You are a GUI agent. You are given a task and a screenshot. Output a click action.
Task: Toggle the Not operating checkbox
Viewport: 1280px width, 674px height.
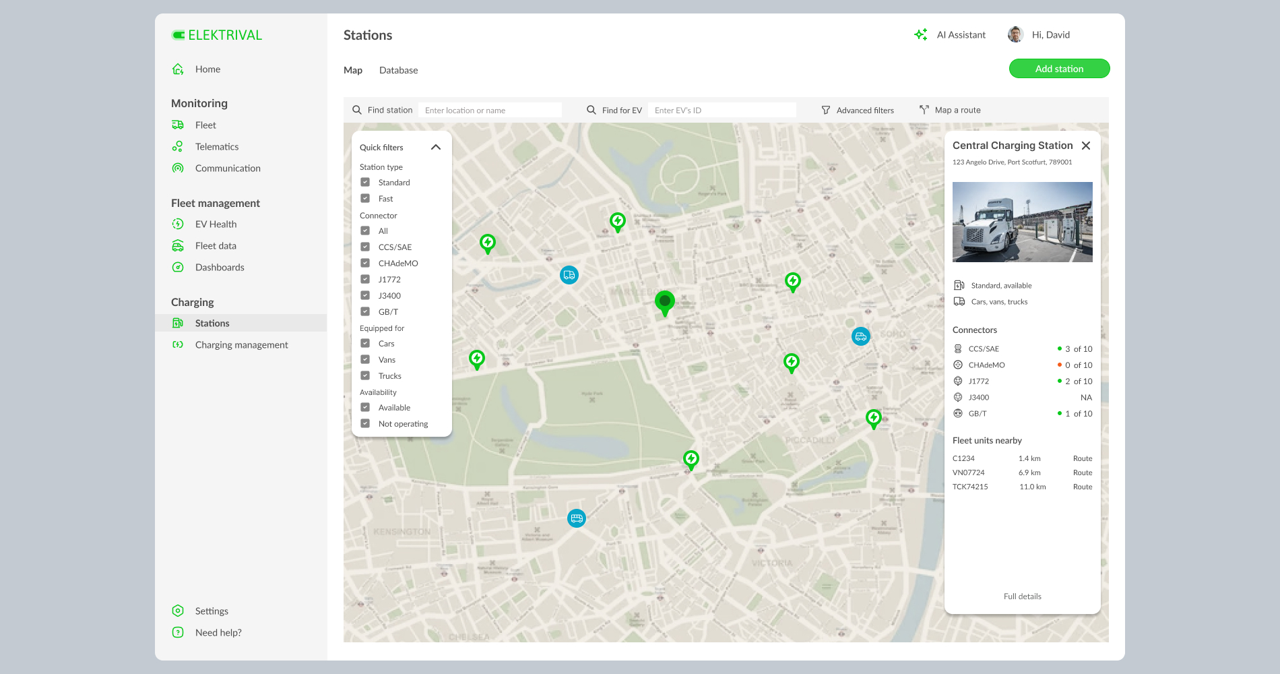365,423
